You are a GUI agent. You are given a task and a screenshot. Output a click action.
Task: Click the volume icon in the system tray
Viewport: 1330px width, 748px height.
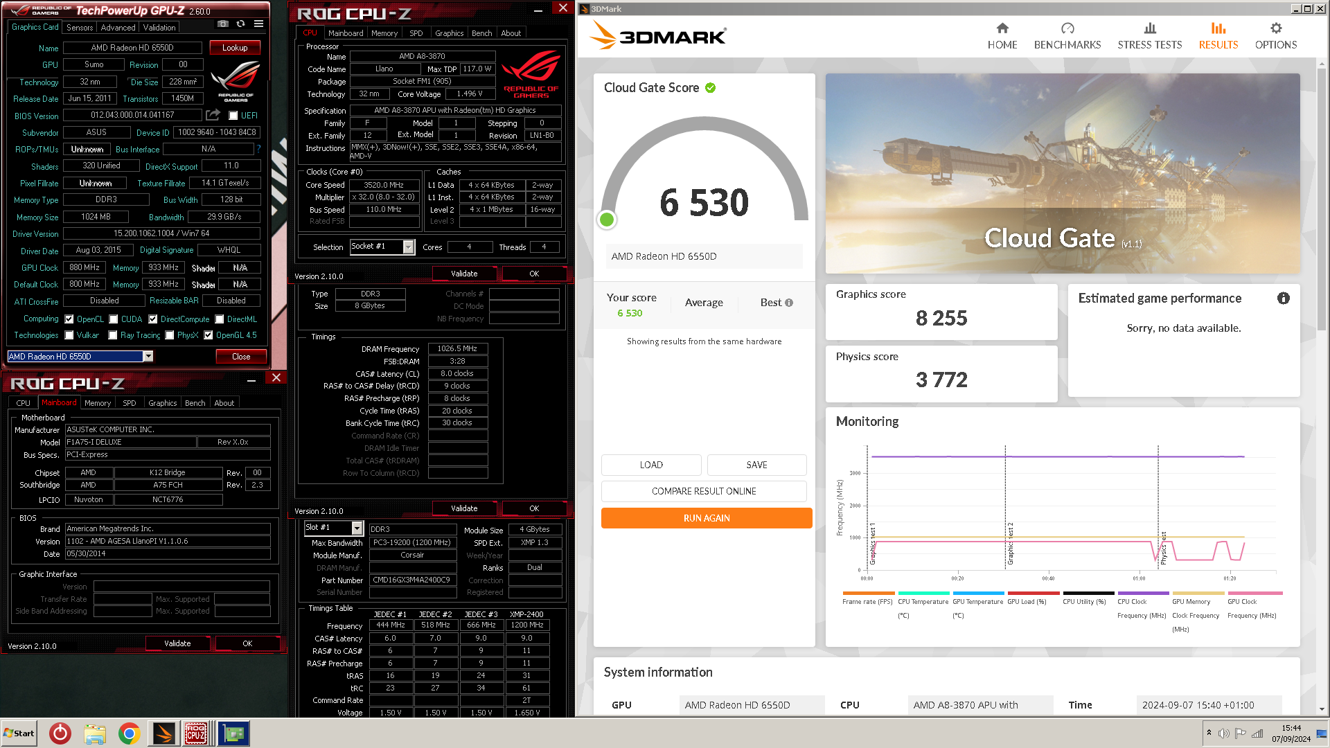(x=1224, y=733)
